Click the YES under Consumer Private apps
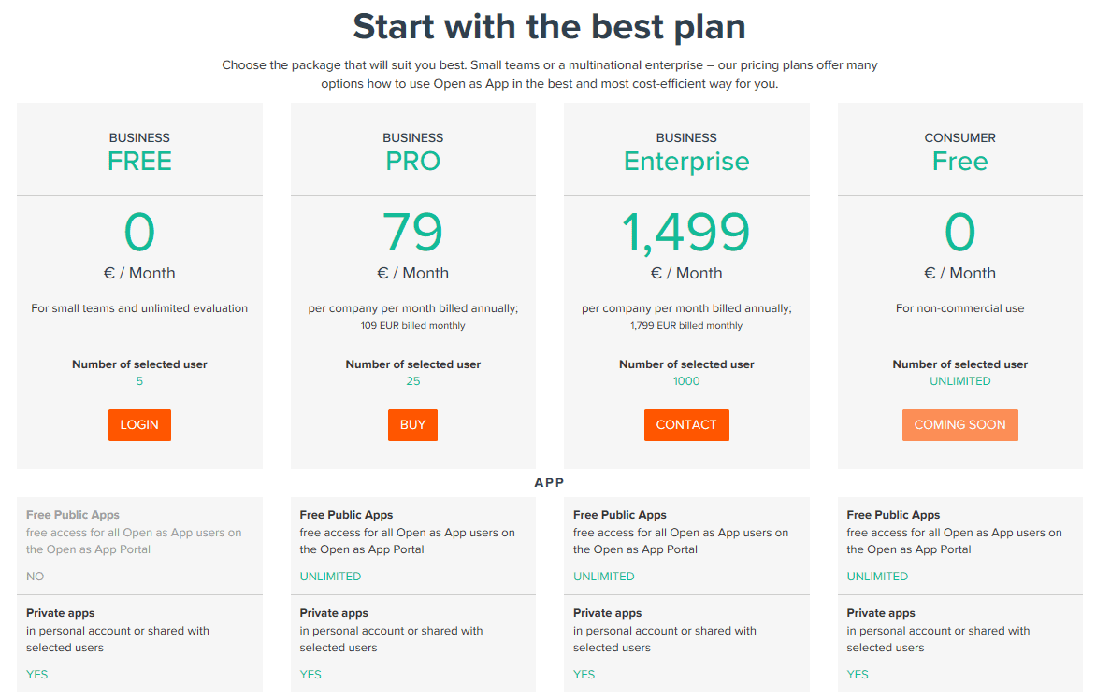 858,675
